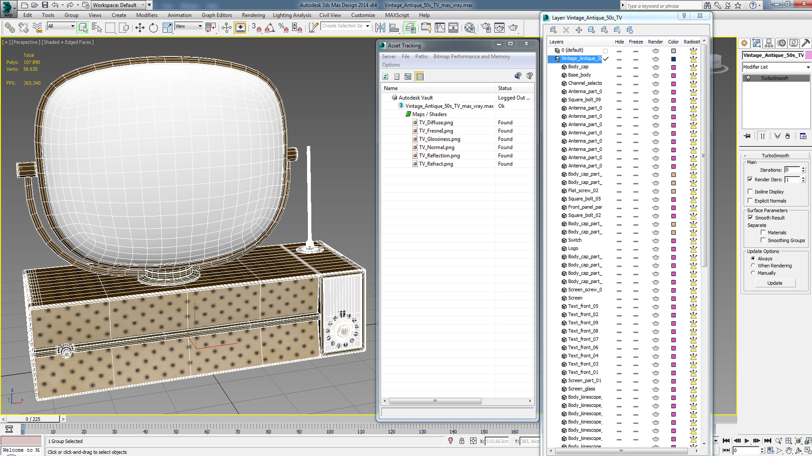Image resolution: width=812 pixels, height=456 pixels.
Task: Create new layer in Layer dialog
Action: [553, 30]
